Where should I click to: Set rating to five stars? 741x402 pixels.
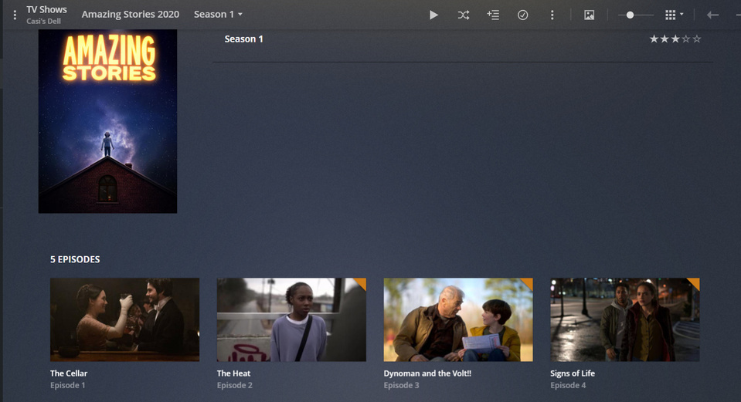click(697, 39)
